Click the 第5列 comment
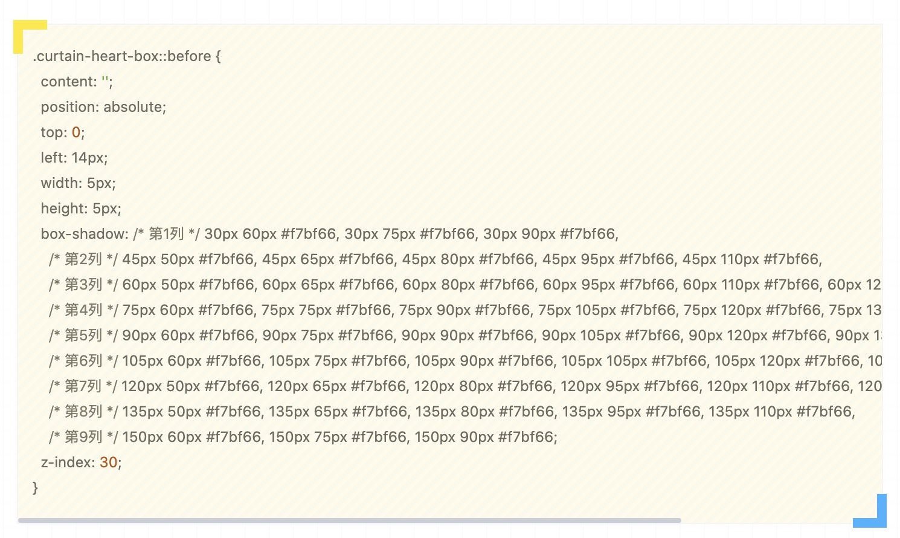 [83, 335]
